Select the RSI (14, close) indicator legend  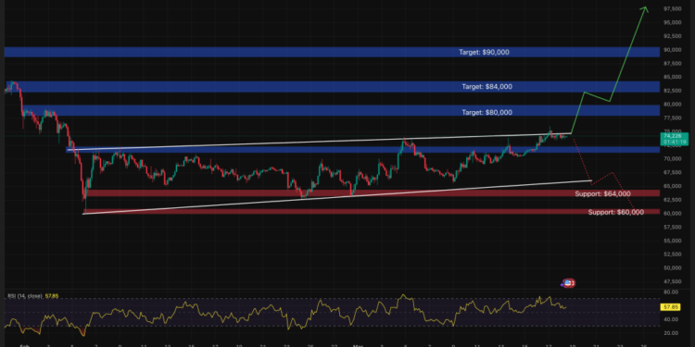(25, 295)
